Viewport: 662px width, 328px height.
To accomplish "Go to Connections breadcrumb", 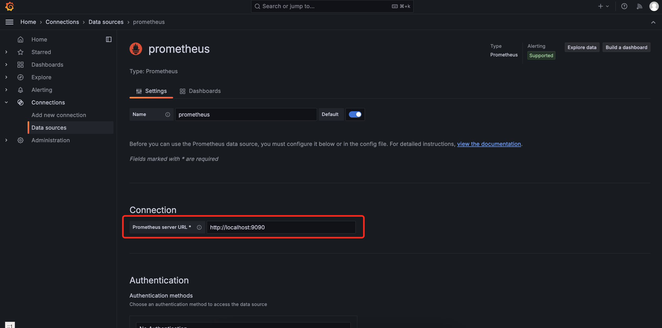I will coord(62,22).
